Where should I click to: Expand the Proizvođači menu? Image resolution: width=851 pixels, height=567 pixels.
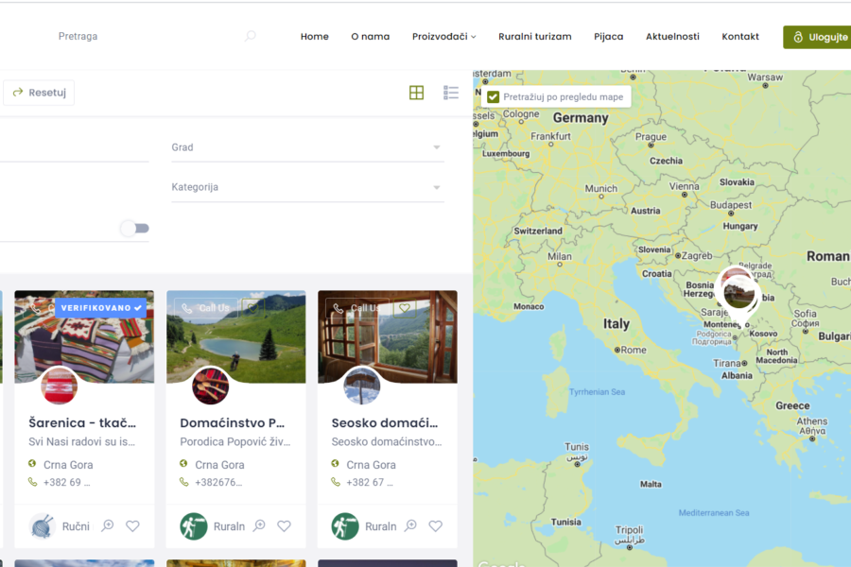pos(444,36)
